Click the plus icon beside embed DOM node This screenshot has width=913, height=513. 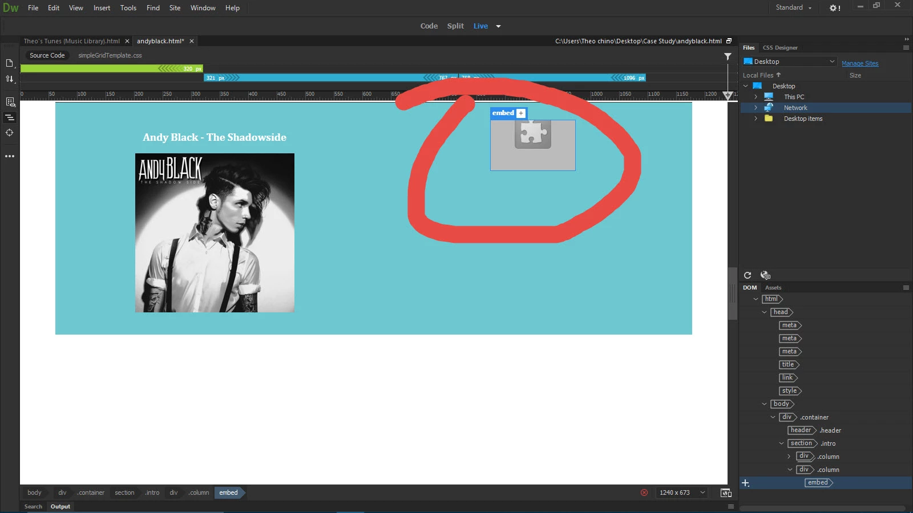tap(745, 483)
